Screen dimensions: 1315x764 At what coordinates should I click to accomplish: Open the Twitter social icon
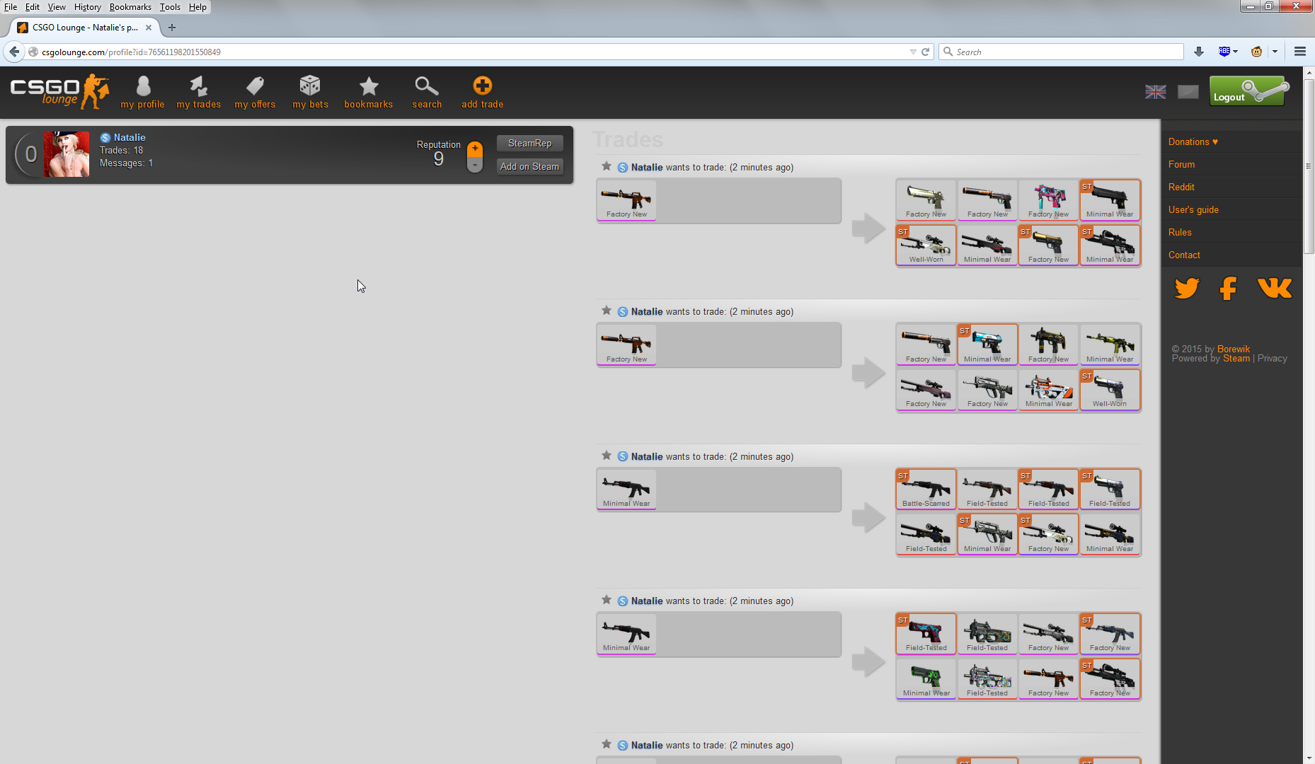point(1187,289)
